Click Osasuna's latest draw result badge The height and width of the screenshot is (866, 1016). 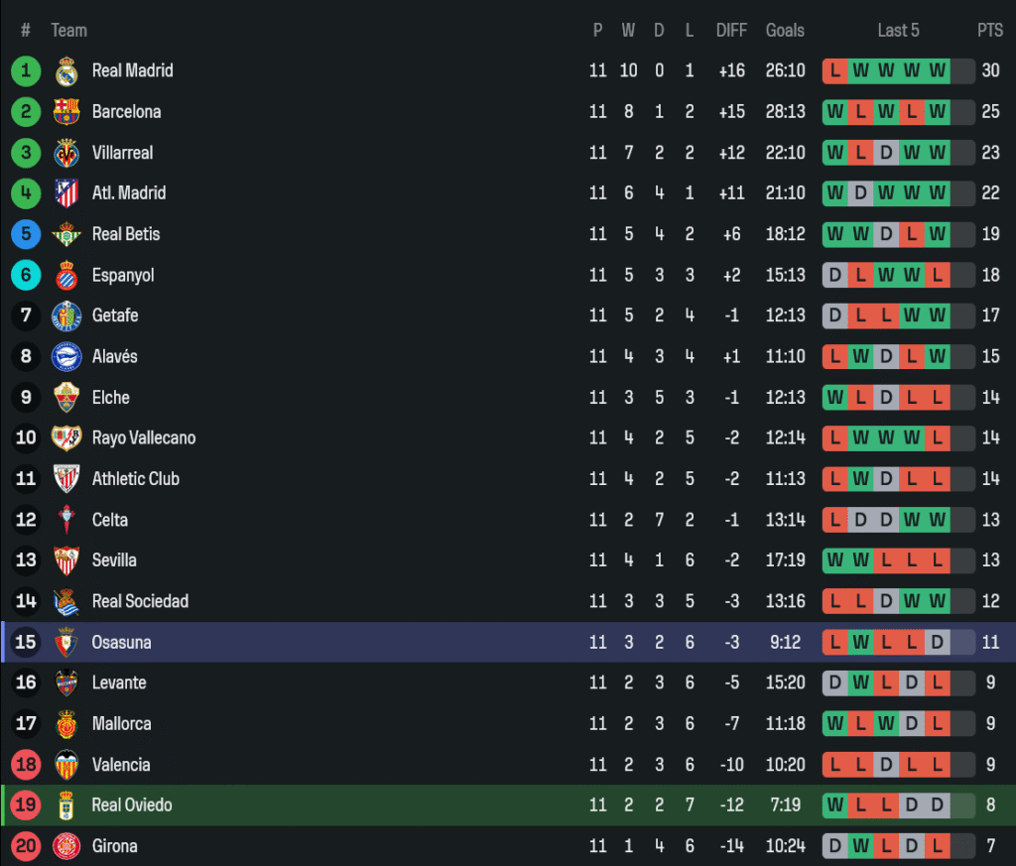937,642
